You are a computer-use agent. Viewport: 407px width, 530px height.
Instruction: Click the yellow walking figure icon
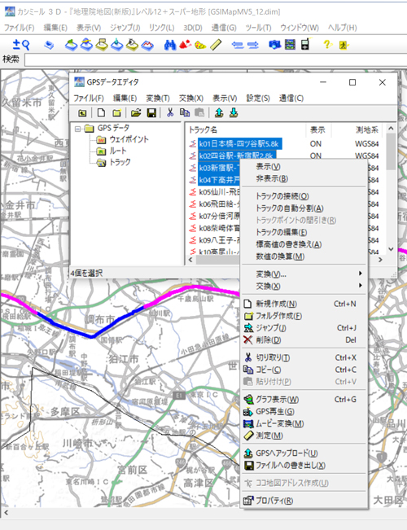tap(344, 45)
